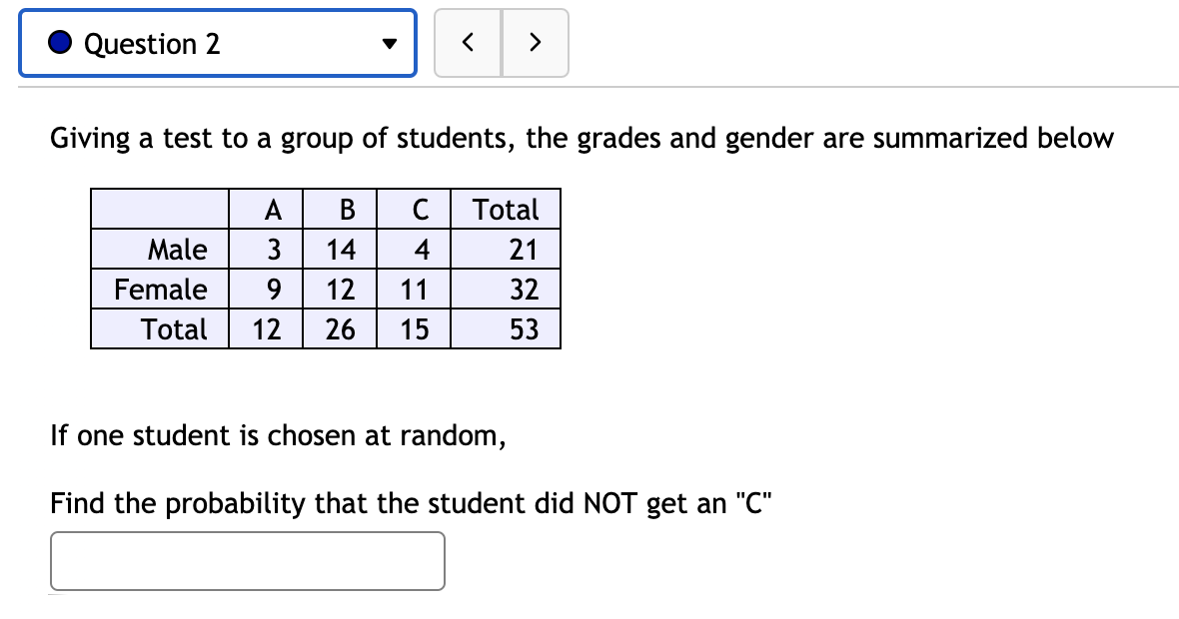The image size is (1179, 619).
Task: Go to the previous question arrow
Action: coord(468,44)
